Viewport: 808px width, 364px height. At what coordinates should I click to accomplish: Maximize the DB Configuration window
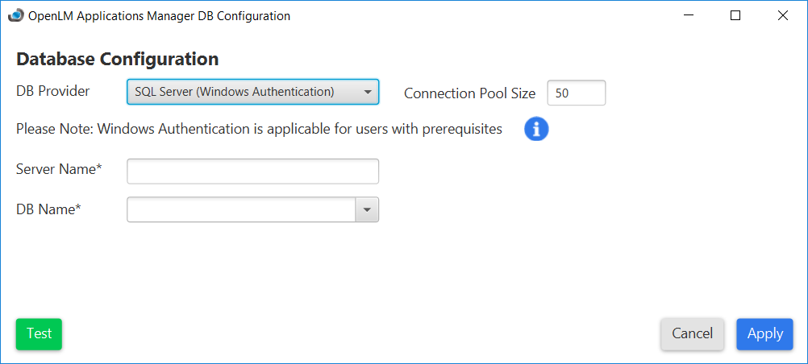735,15
